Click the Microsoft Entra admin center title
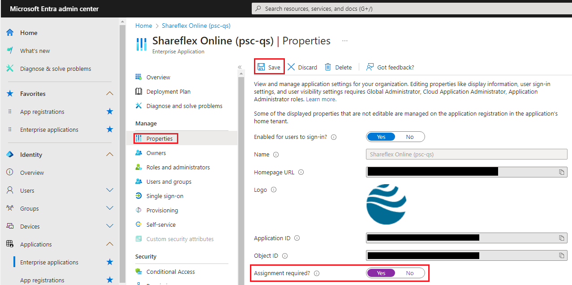The height and width of the screenshot is (285, 572). click(55, 9)
